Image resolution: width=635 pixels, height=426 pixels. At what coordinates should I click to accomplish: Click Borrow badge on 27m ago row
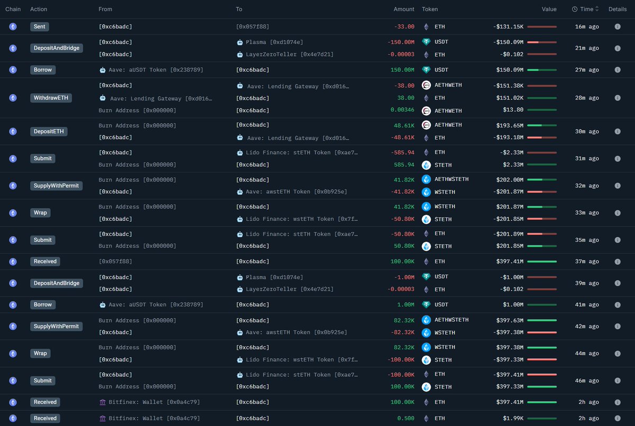(43, 70)
